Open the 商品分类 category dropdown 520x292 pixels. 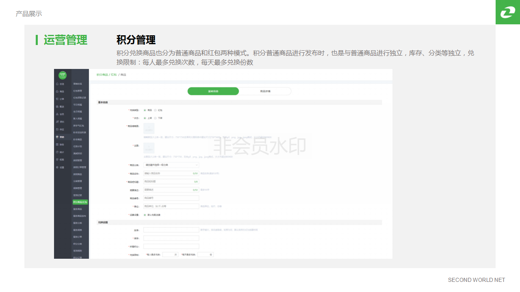point(171,165)
